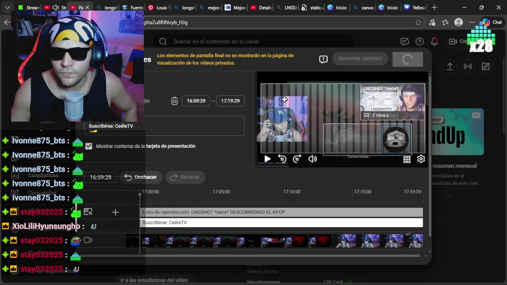Click the video frames thumbnail strip
The height and width of the screenshot is (285, 507).
click(x=274, y=241)
